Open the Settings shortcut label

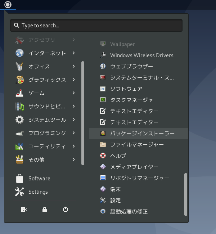38,192
